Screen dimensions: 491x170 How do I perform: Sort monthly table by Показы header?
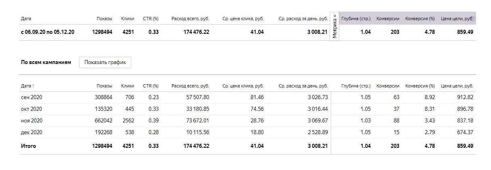(x=104, y=86)
